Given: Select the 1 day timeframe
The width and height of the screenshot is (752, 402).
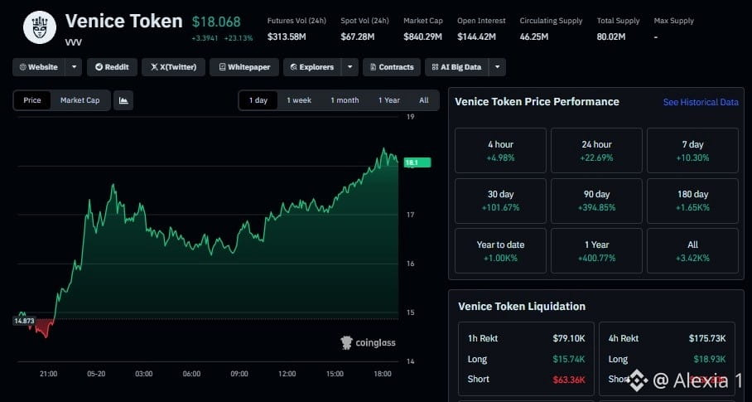Looking at the screenshot, I should 258,100.
